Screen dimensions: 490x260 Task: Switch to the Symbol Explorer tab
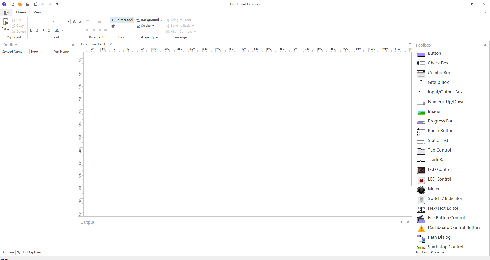tap(29, 252)
